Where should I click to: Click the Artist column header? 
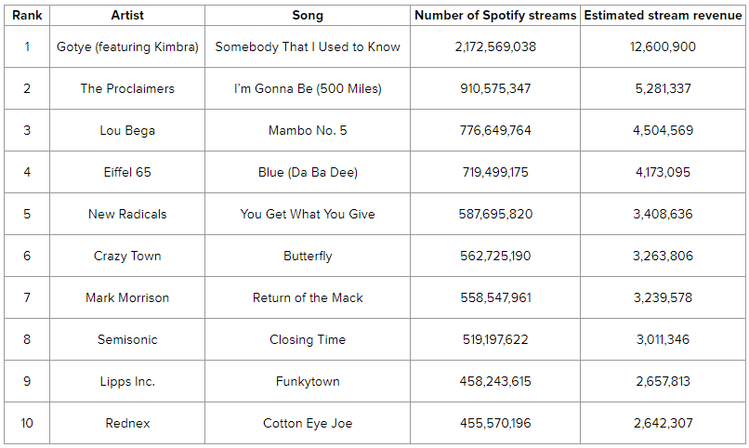[127, 16]
